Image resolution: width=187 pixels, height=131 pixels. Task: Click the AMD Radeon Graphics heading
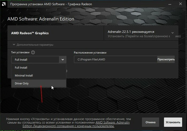click(x=30, y=33)
